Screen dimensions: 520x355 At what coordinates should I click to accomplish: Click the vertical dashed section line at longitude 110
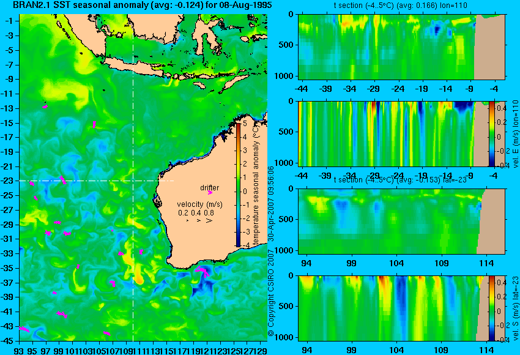click(133, 177)
